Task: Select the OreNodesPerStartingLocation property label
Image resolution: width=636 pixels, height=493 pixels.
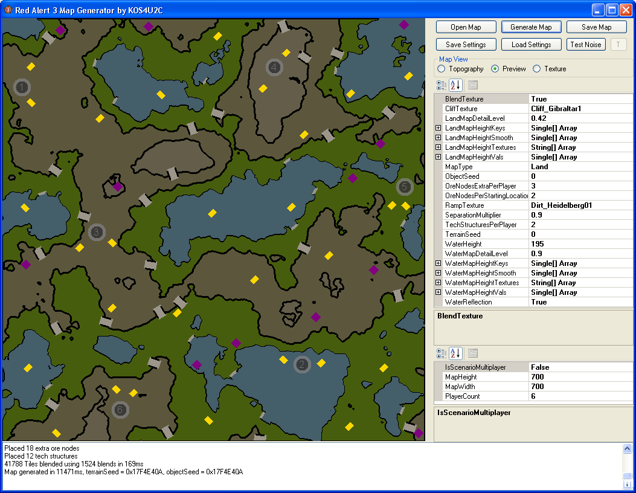Action: click(486, 196)
